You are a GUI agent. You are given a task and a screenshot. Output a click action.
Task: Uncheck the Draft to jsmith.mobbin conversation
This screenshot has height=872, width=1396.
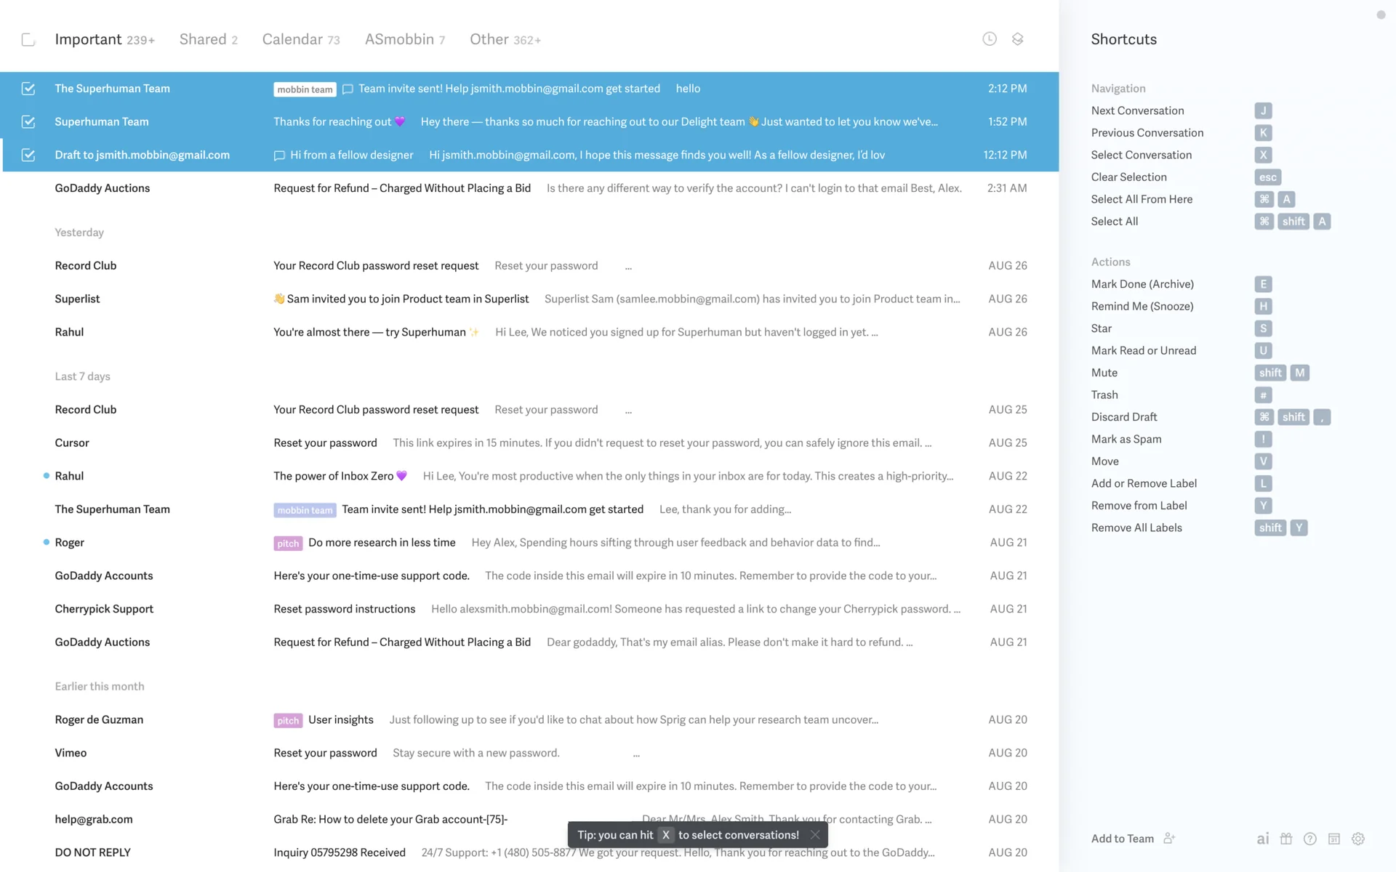28,155
